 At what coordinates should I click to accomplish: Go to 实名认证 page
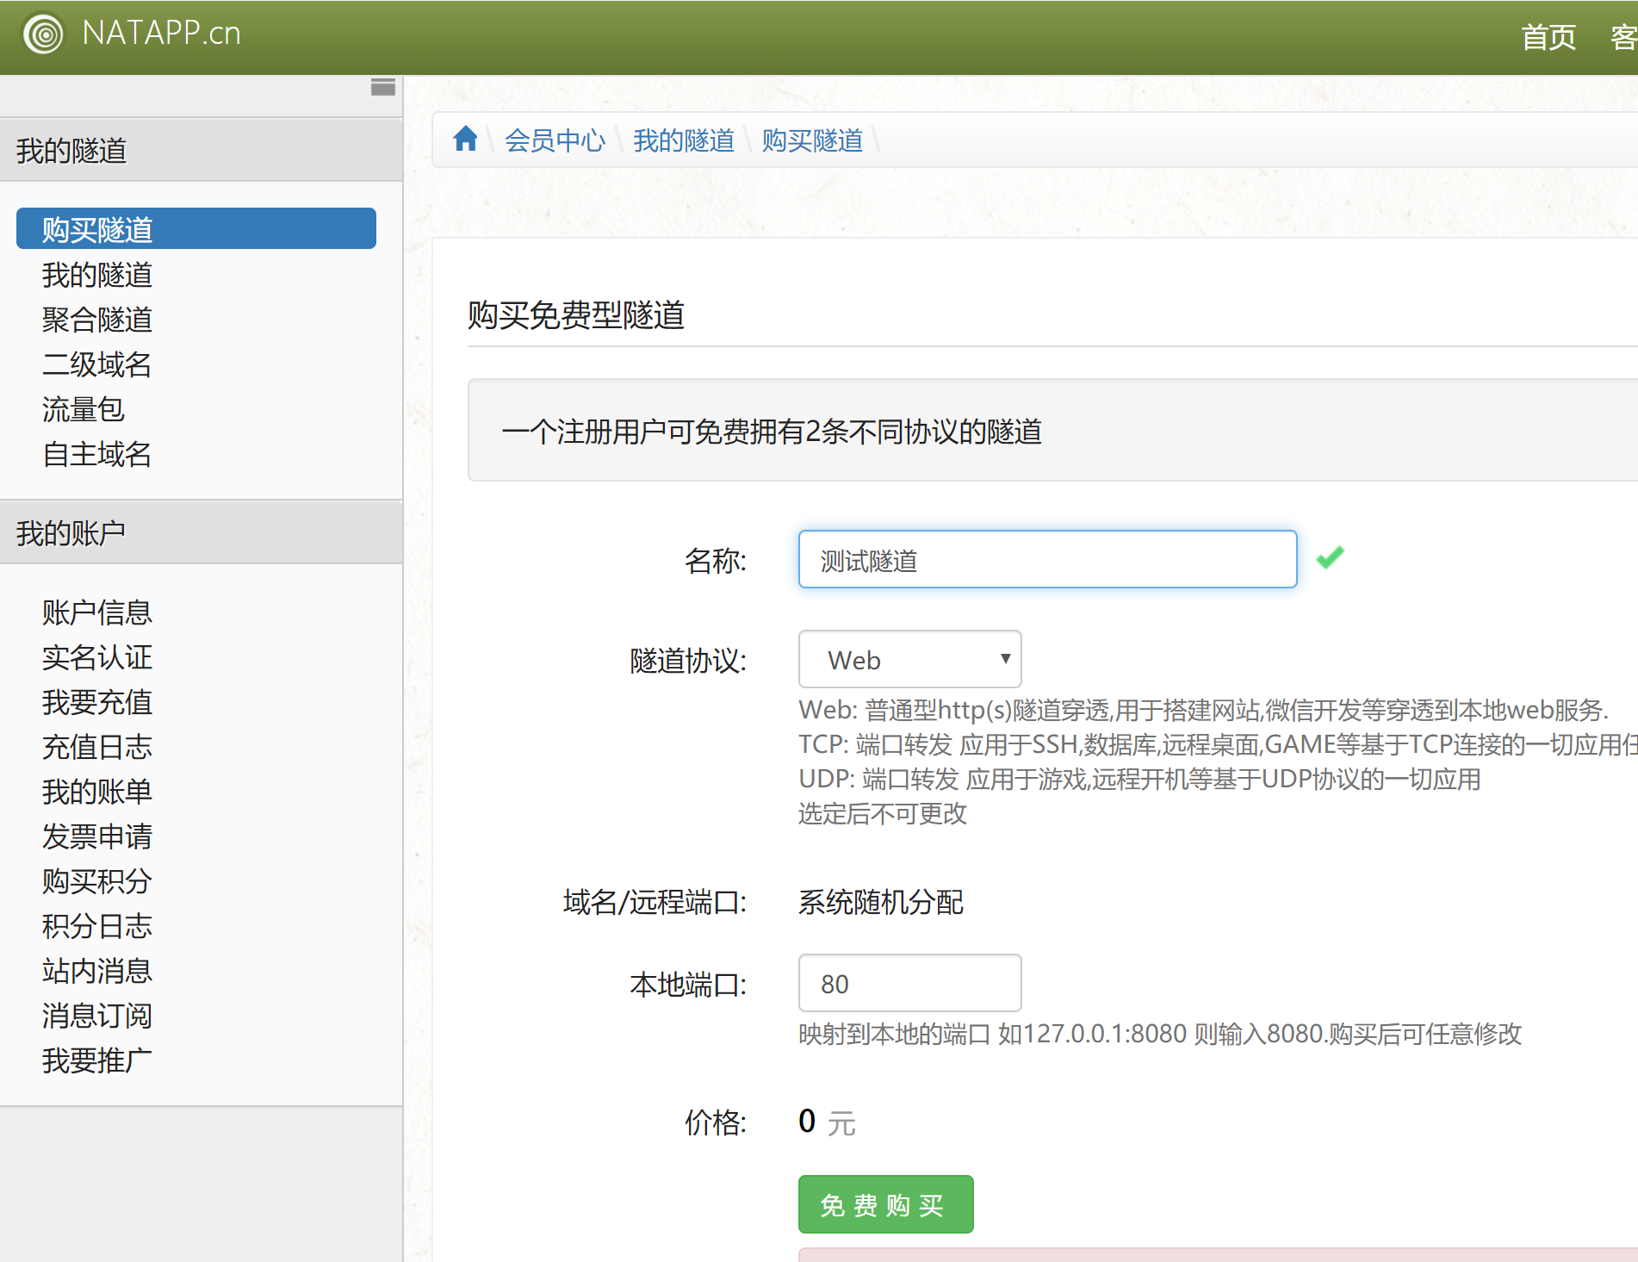[x=97, y=657]
